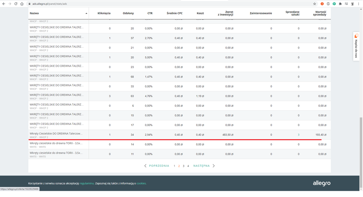Open the browser three-dot menu
The height and width of the screenshot is (197, 363).
pos(359,4)
